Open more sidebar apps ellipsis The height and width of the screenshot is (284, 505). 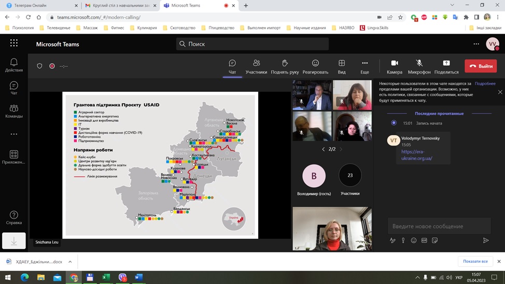(14, 134)
